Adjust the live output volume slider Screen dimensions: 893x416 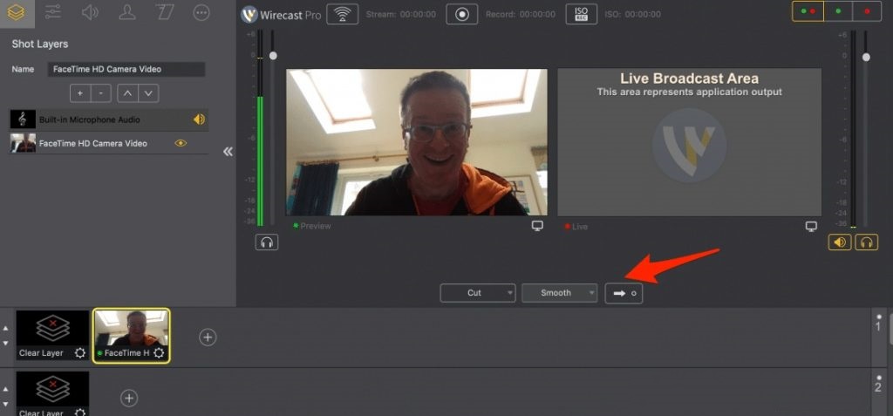pos(866,57)
